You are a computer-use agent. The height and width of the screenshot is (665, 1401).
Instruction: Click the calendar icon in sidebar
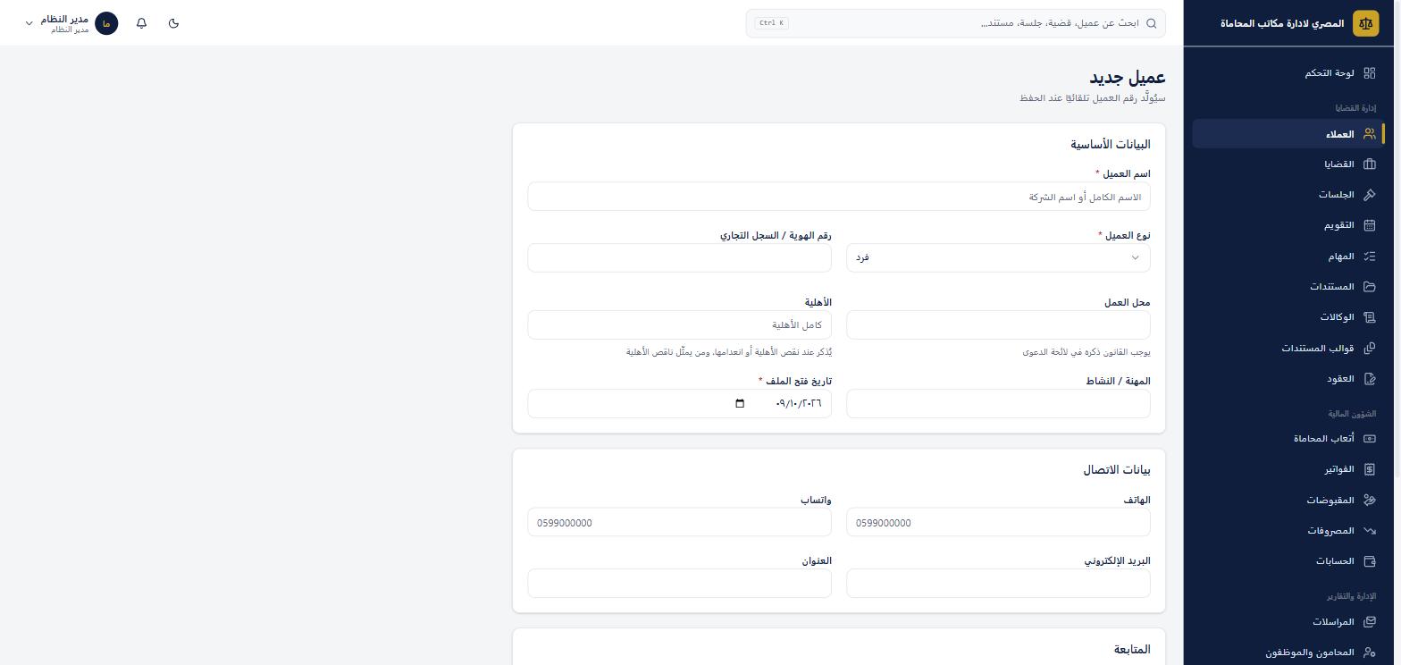pos(1370,225)
